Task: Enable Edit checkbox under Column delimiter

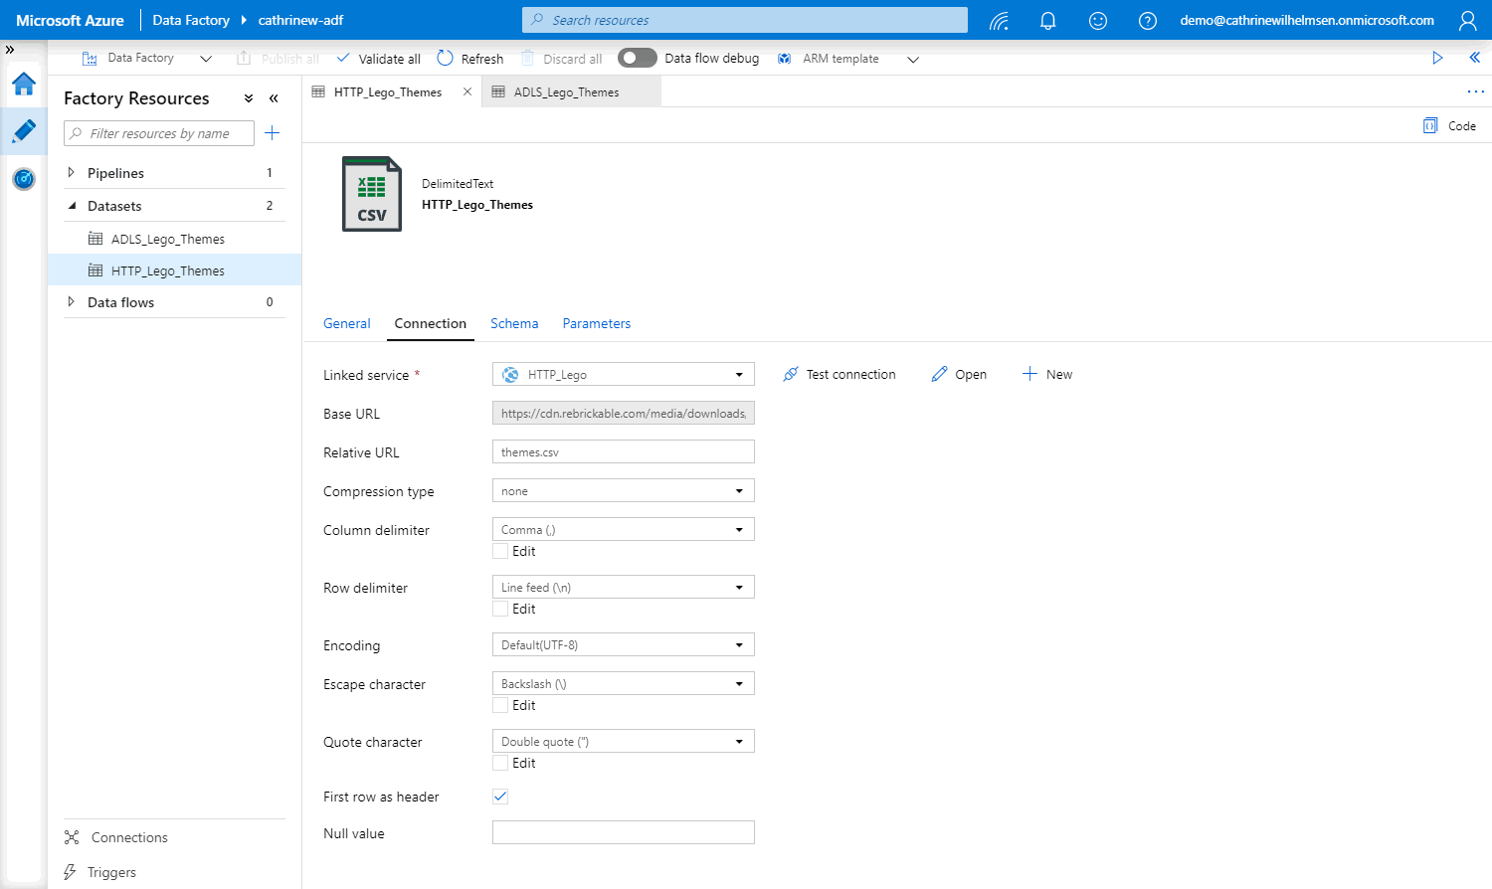Action: pos(500,552)
